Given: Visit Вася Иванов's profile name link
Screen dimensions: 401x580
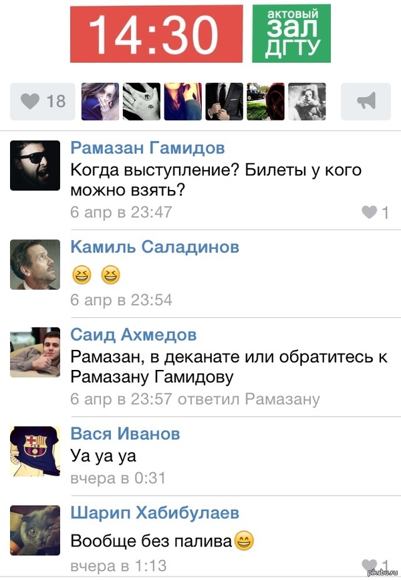Looking at the screenshot, I should coord(125,433).
